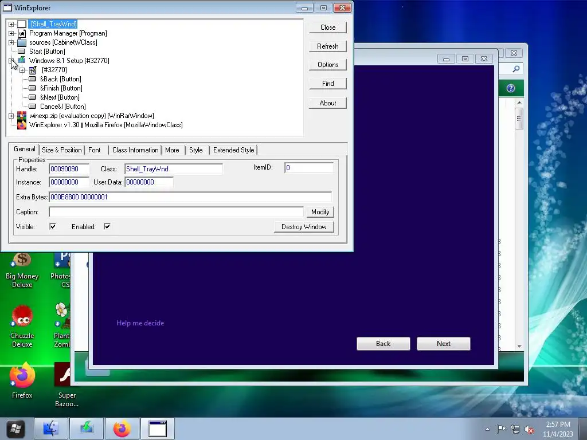The width and height of the screenshot is (587, 440).
Task: Click the muted volume tray icon
Action: [529, 429]
